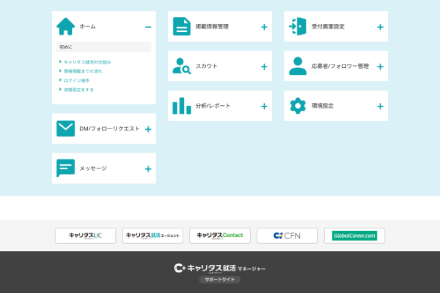Screen dimensions: 440x293
Task: Click the DM/フォローリクエスト envelope icon
Action: (65, 129)
